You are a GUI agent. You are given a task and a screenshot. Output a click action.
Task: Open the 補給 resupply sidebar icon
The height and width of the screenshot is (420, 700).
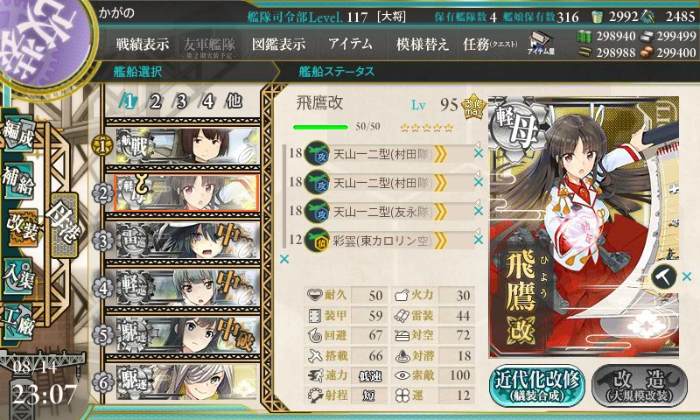(18, 180)
